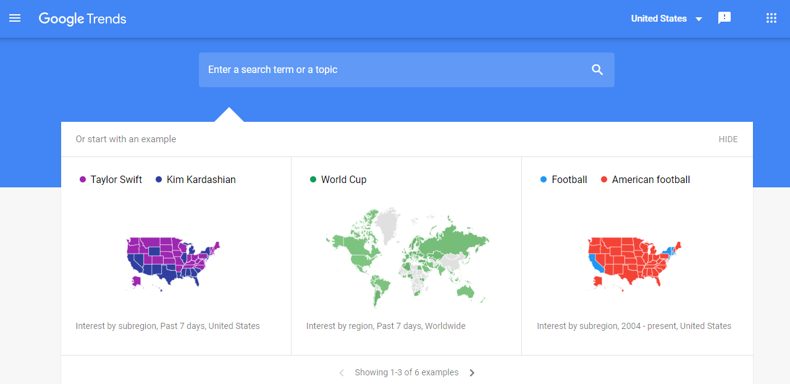Screen dimensions: 790x384
Task: Click the Football legend marker
Action: coord(543,179)
